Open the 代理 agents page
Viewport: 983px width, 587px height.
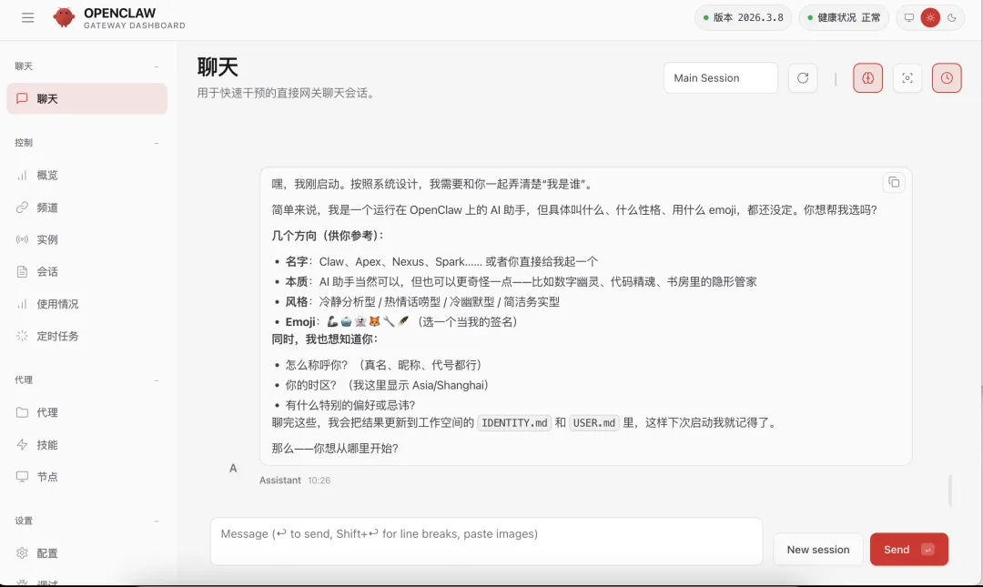pos(87,412)
